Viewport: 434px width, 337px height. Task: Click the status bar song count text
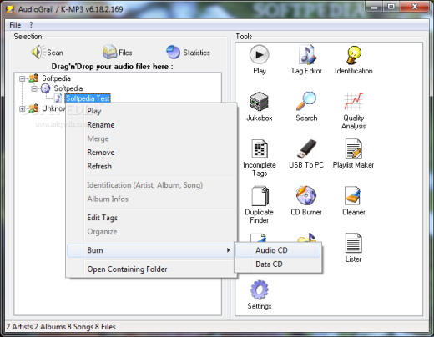coord(80,327)
